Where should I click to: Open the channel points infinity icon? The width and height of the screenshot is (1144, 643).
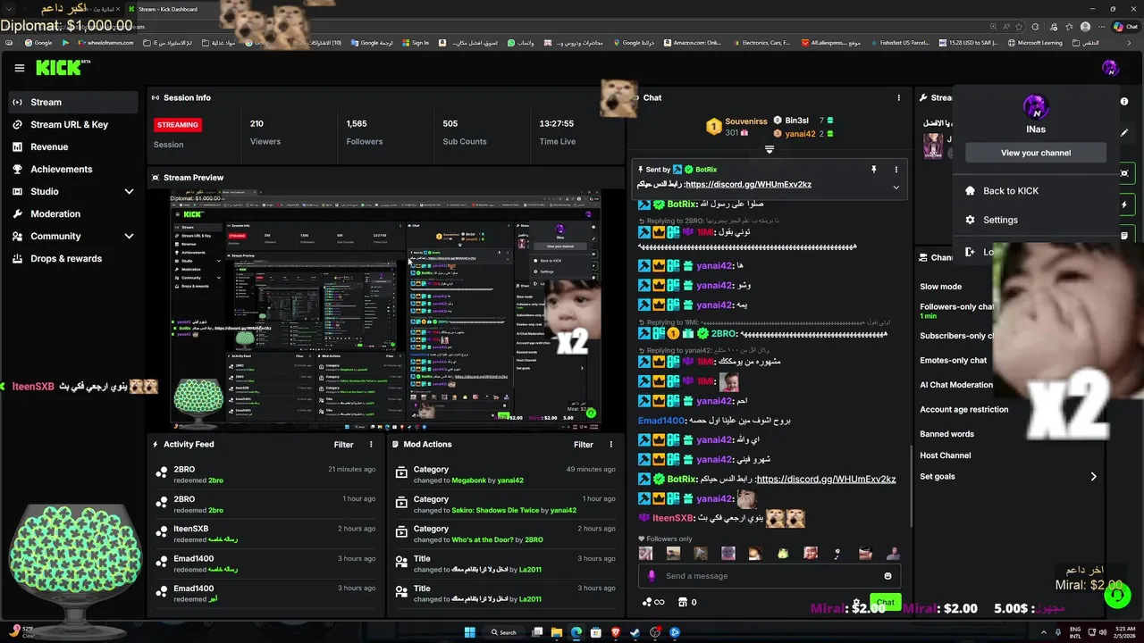click(654, 602)
